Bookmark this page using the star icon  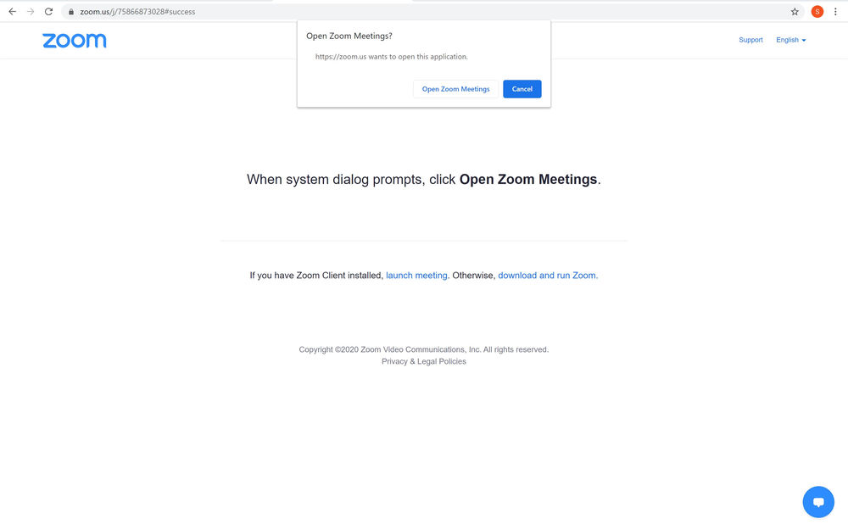(795, 11)
